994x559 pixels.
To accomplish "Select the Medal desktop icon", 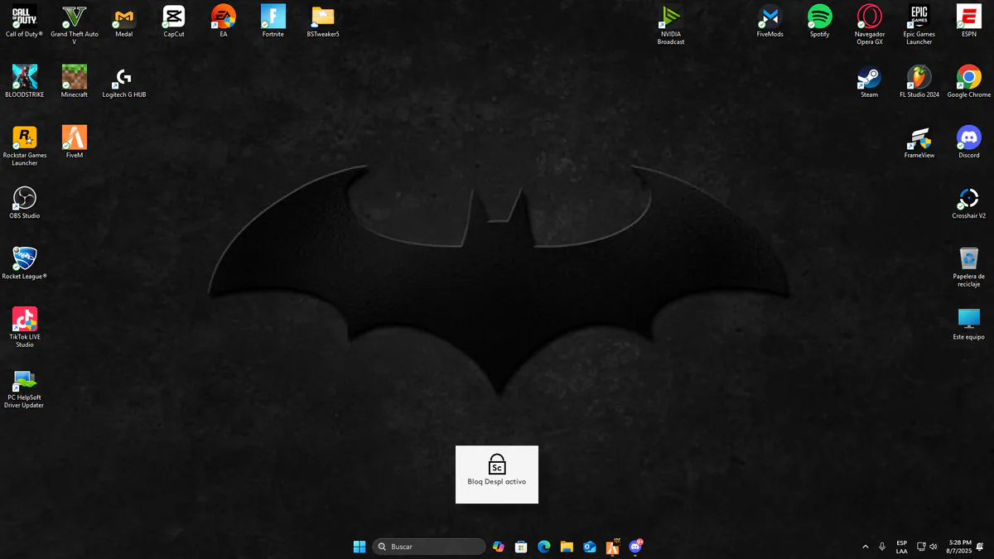I will (124, 21).
